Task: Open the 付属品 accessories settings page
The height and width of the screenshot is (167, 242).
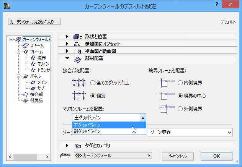Action: [x=36, y=101]
